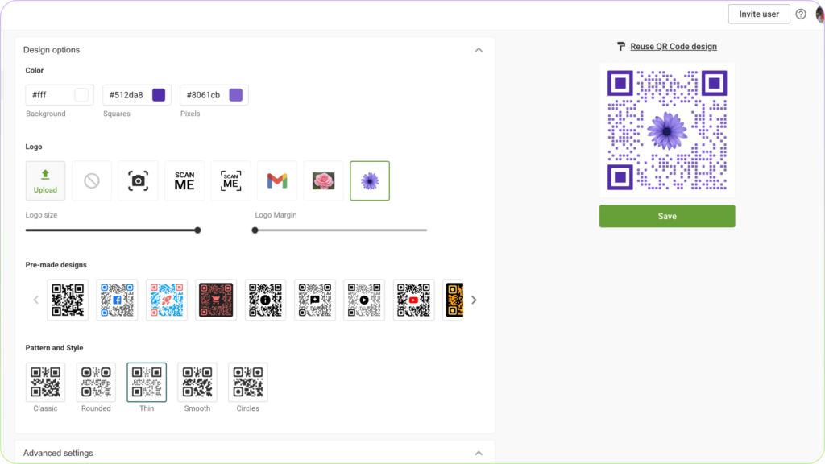Screen dimensions: 825x464
Task: Click the Upload logo icon
Action: (45, 180)
